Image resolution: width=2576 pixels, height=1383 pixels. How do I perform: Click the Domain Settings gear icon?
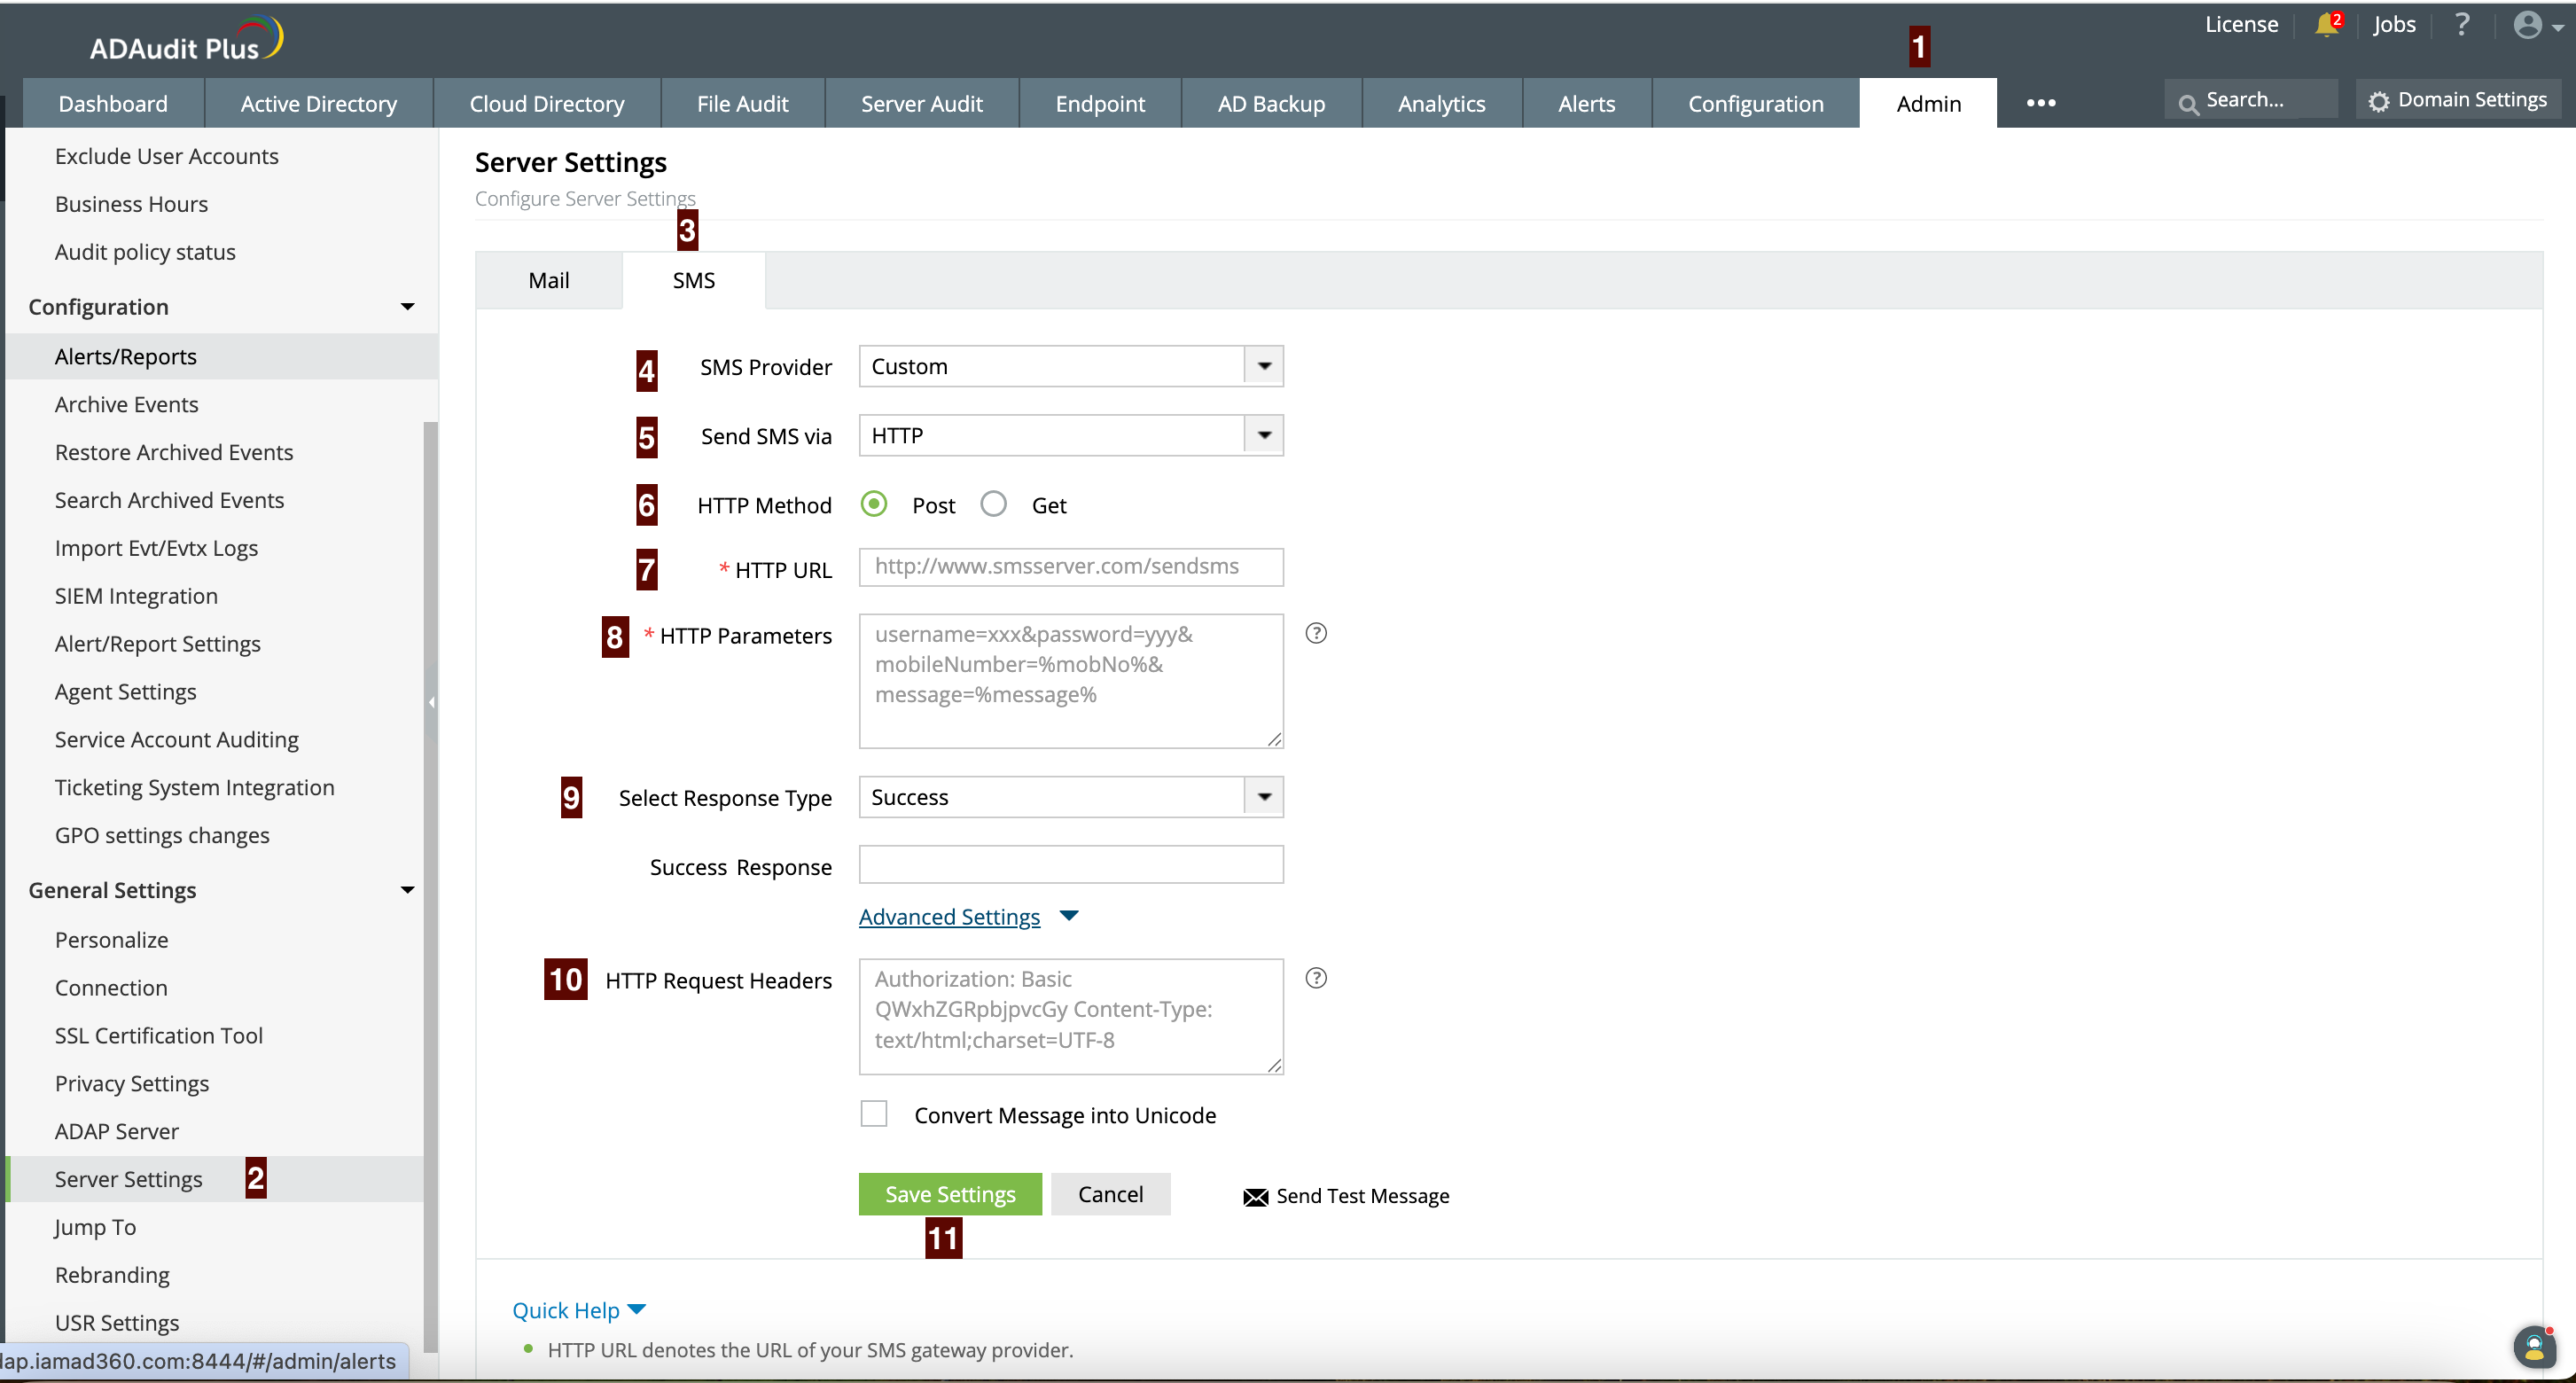click(2379, 101)
